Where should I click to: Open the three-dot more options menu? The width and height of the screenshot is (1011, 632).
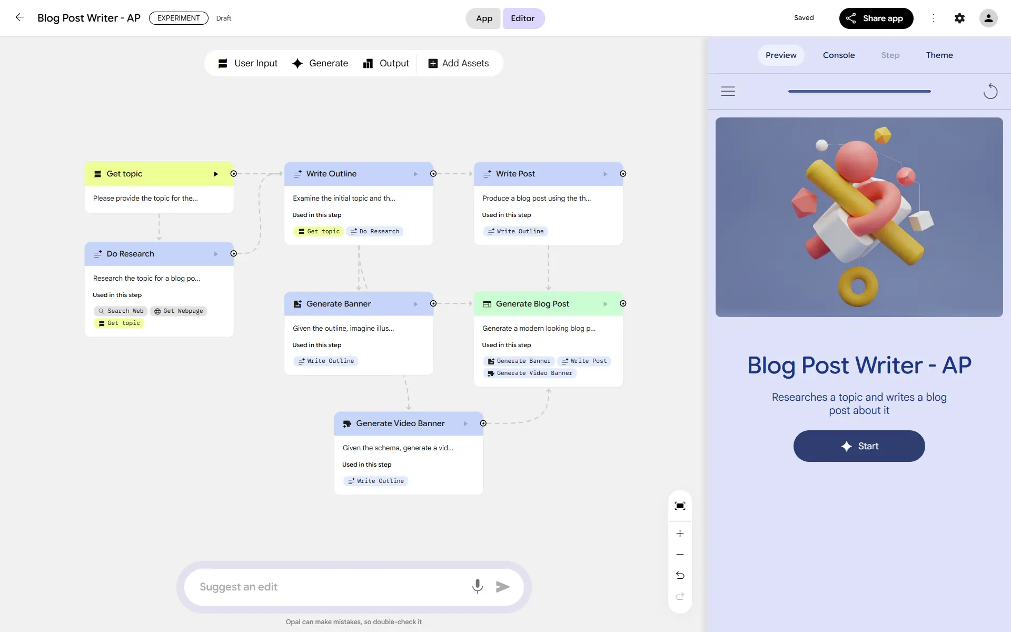[x=933, y=18]
